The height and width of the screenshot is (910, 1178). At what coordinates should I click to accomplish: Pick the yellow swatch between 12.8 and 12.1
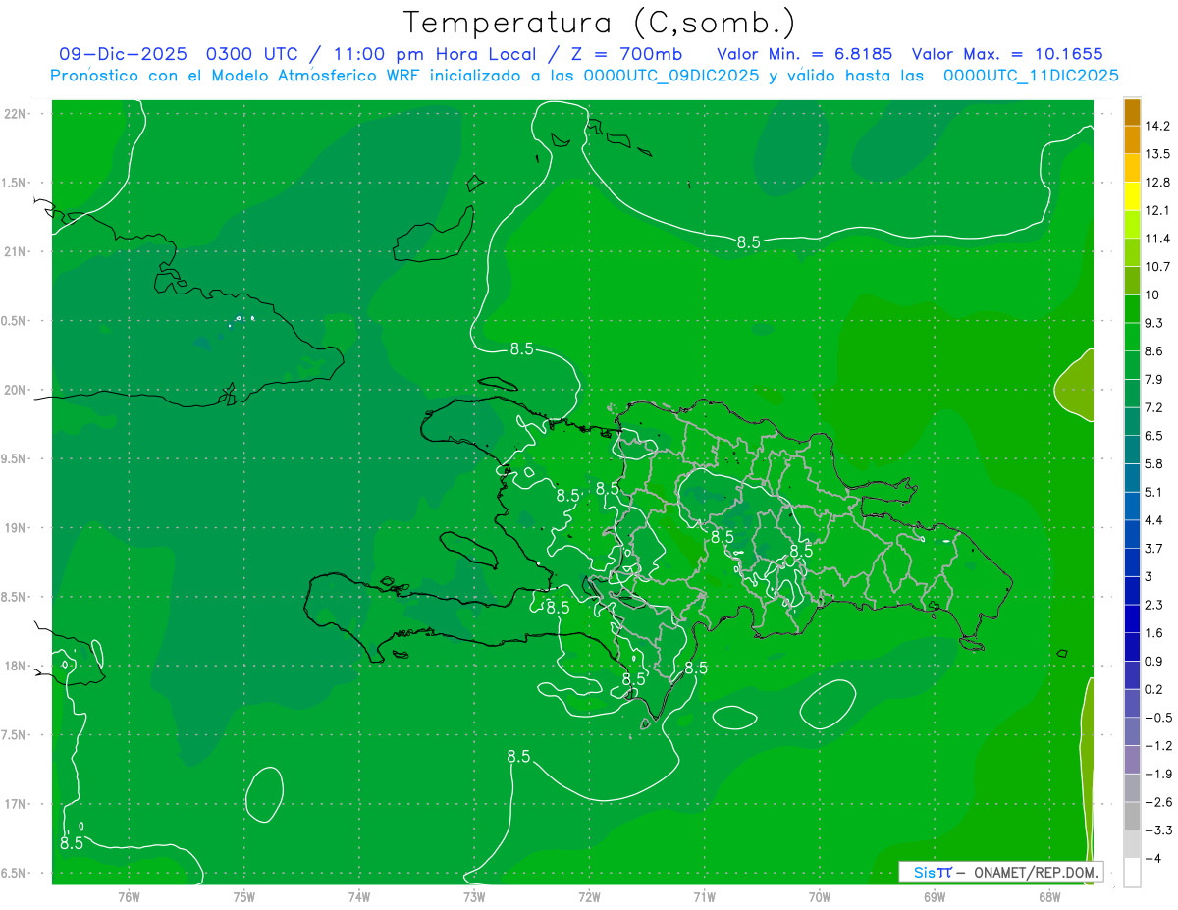click(x=1132, y=196)
